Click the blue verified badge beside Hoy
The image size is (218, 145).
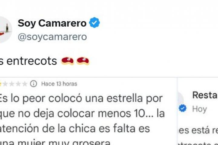pyautogui.click(x=183, y=108)
